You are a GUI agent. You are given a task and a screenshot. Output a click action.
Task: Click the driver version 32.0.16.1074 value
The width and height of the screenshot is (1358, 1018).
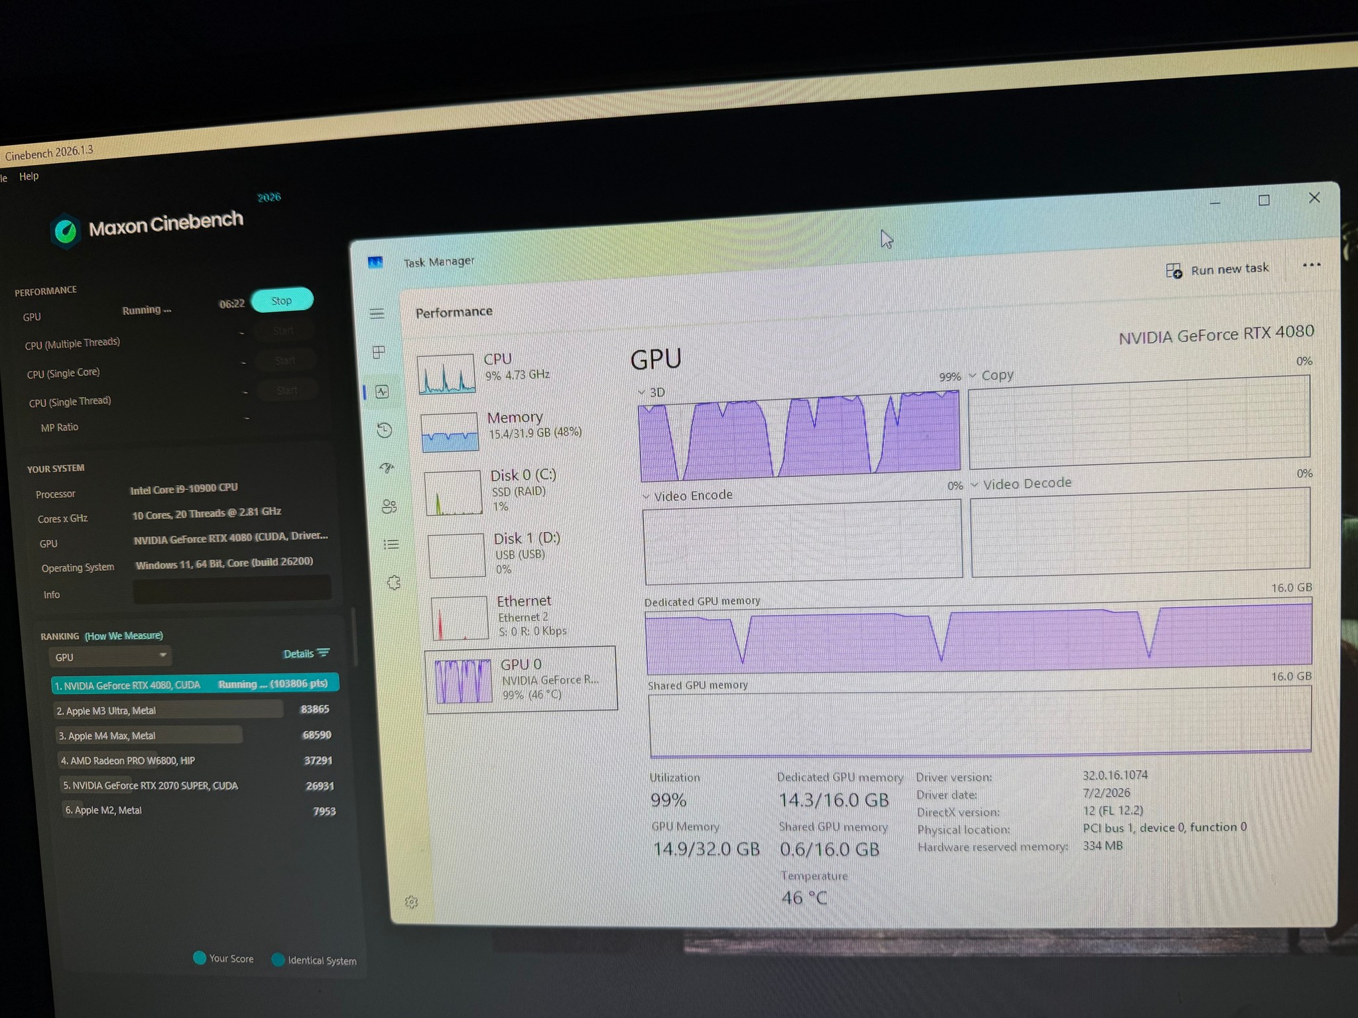1115,775
